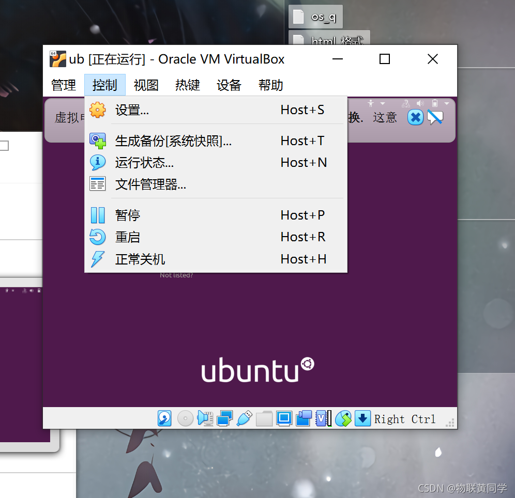Launch 文件管理器... from the menu
Screen dimensions: 515x498
(x=216, y=184)
